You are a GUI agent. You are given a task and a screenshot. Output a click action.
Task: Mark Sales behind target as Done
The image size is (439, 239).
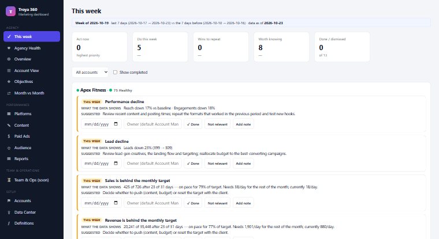pos(193,203)
